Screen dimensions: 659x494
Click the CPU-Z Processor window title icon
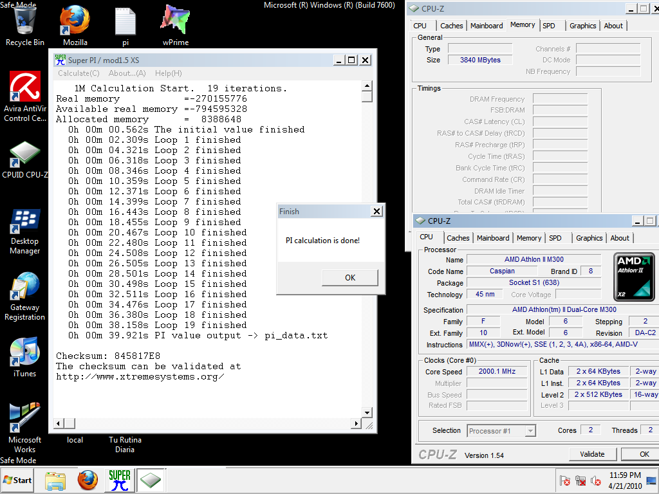coord(420,221)
